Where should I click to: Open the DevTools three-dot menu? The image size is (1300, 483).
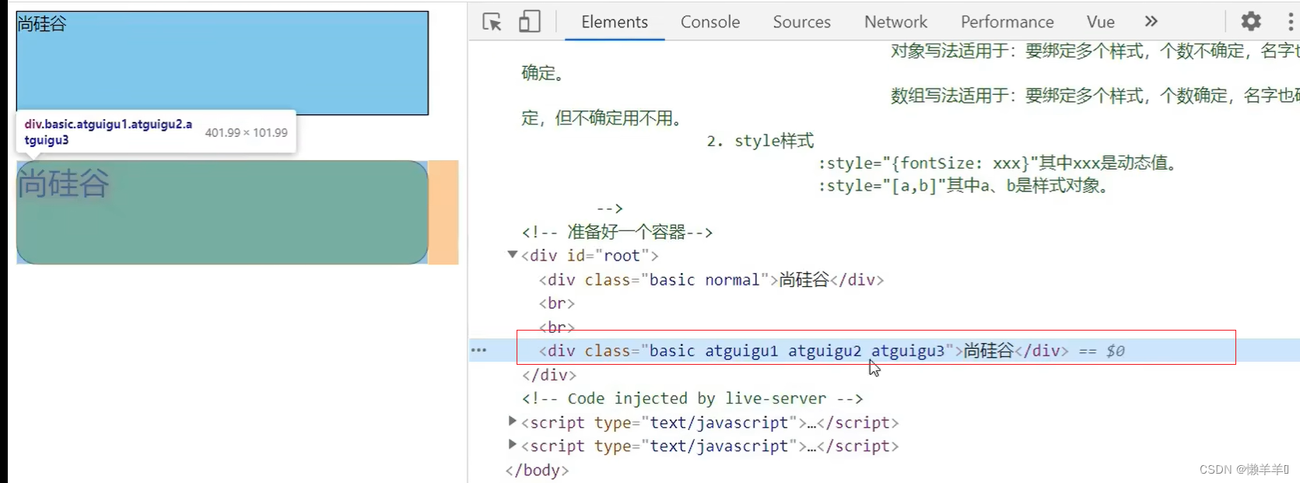[1290, 22]
